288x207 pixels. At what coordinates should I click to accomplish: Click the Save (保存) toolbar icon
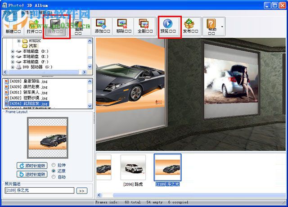coord(57,24)
